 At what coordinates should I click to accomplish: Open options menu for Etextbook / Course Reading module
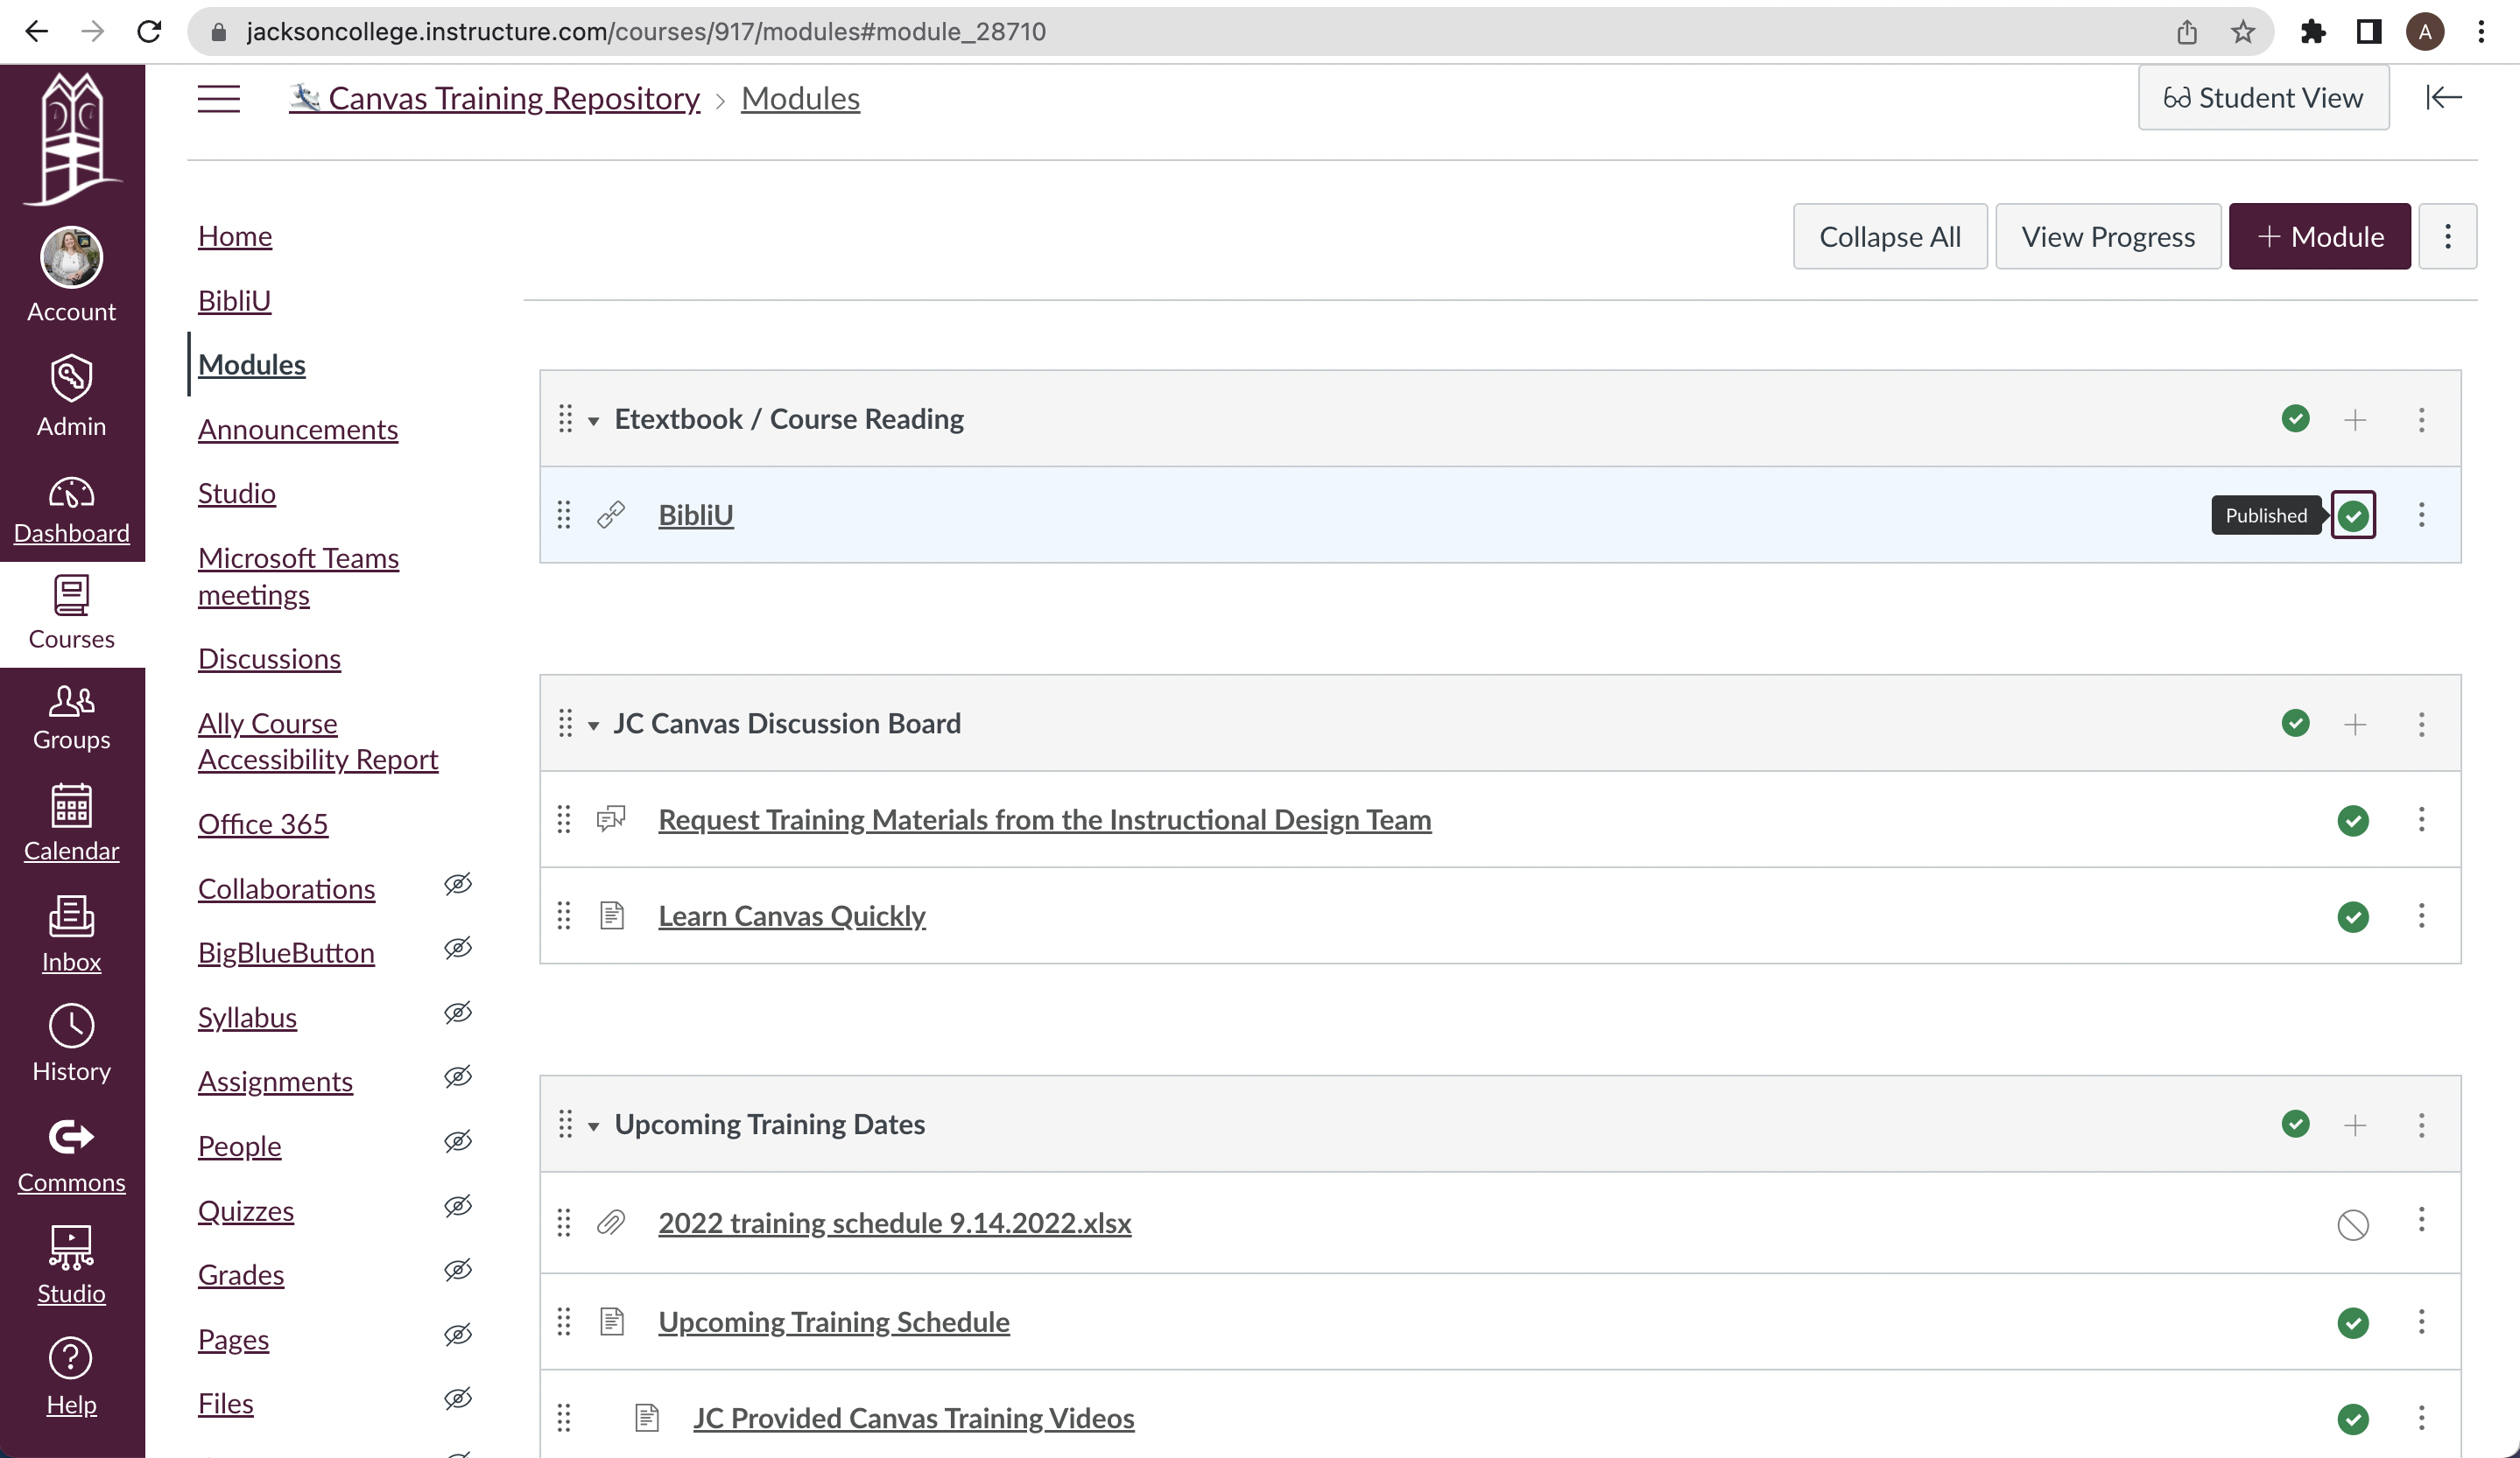point(2420,418)
